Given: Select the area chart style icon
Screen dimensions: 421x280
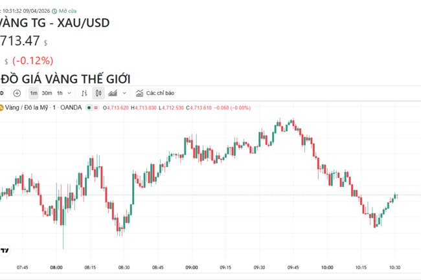Looking at the screenshot, I should [x=112, y=93].
